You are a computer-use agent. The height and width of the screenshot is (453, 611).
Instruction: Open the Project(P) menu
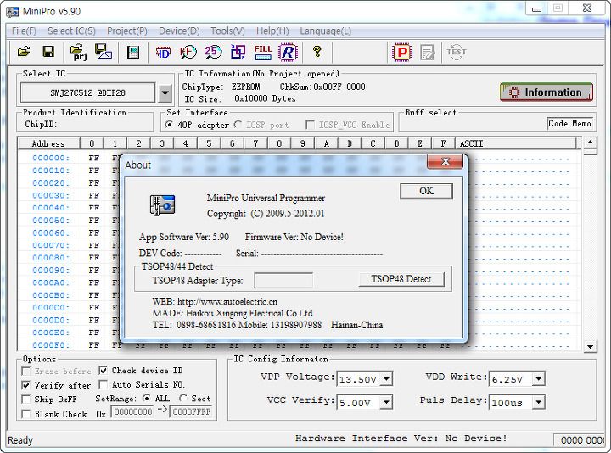coord(127,31)
